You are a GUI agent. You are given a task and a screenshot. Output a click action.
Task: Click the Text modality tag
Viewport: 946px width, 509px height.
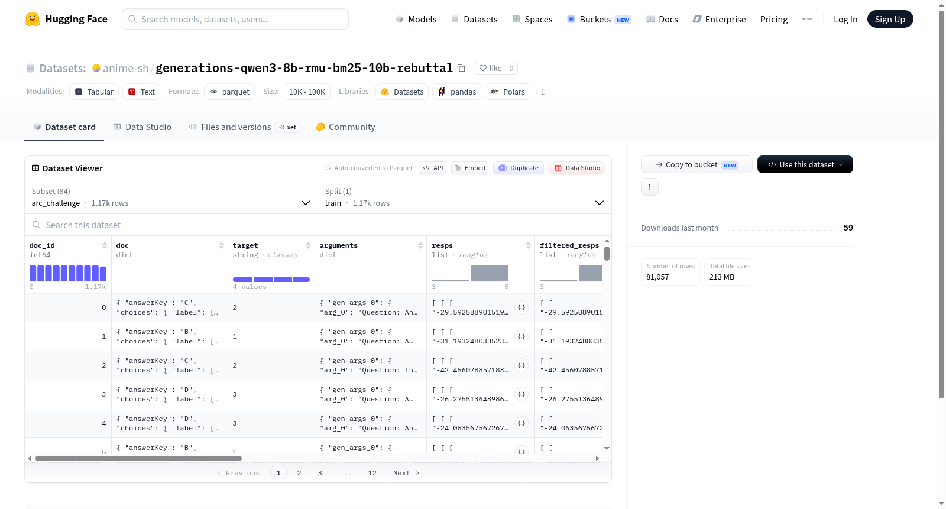[141, 92]
